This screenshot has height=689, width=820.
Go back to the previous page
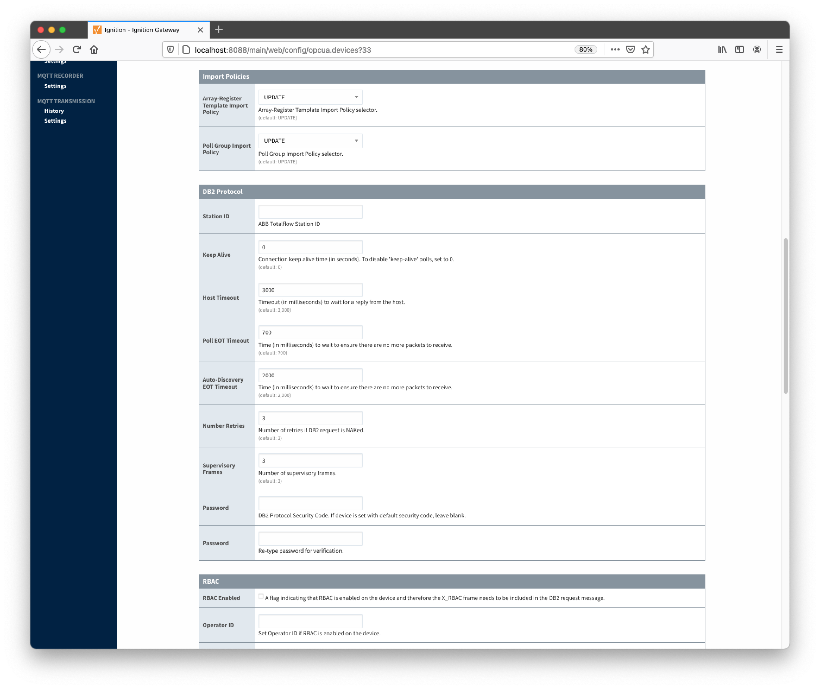tap(41, 50)
